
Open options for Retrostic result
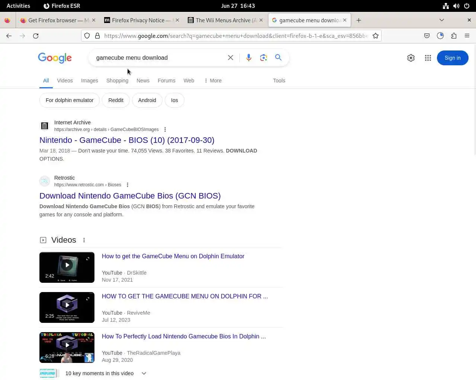coord(128,185)
